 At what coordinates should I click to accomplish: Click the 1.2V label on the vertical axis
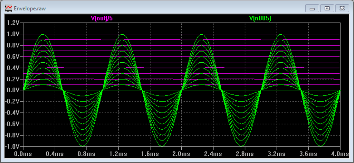pyautogui.click(x=13, y=23)
